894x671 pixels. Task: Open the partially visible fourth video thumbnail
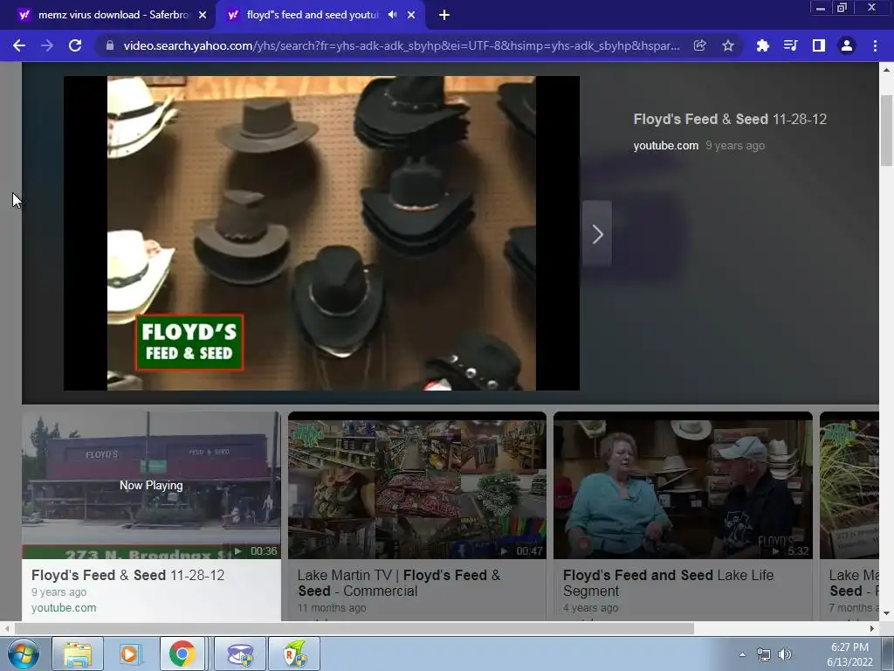(x=849, y=485)
